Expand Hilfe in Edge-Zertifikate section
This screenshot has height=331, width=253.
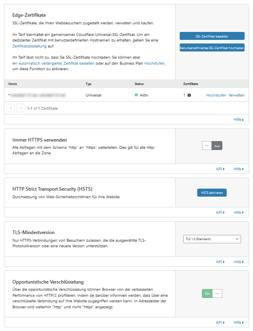click(x=238, y=119)
